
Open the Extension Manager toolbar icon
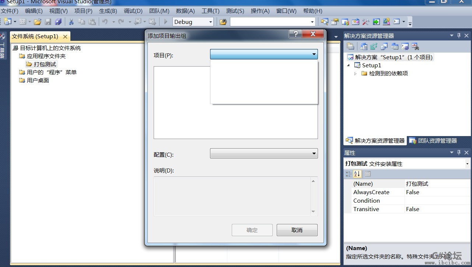click(x=386, y=22)
